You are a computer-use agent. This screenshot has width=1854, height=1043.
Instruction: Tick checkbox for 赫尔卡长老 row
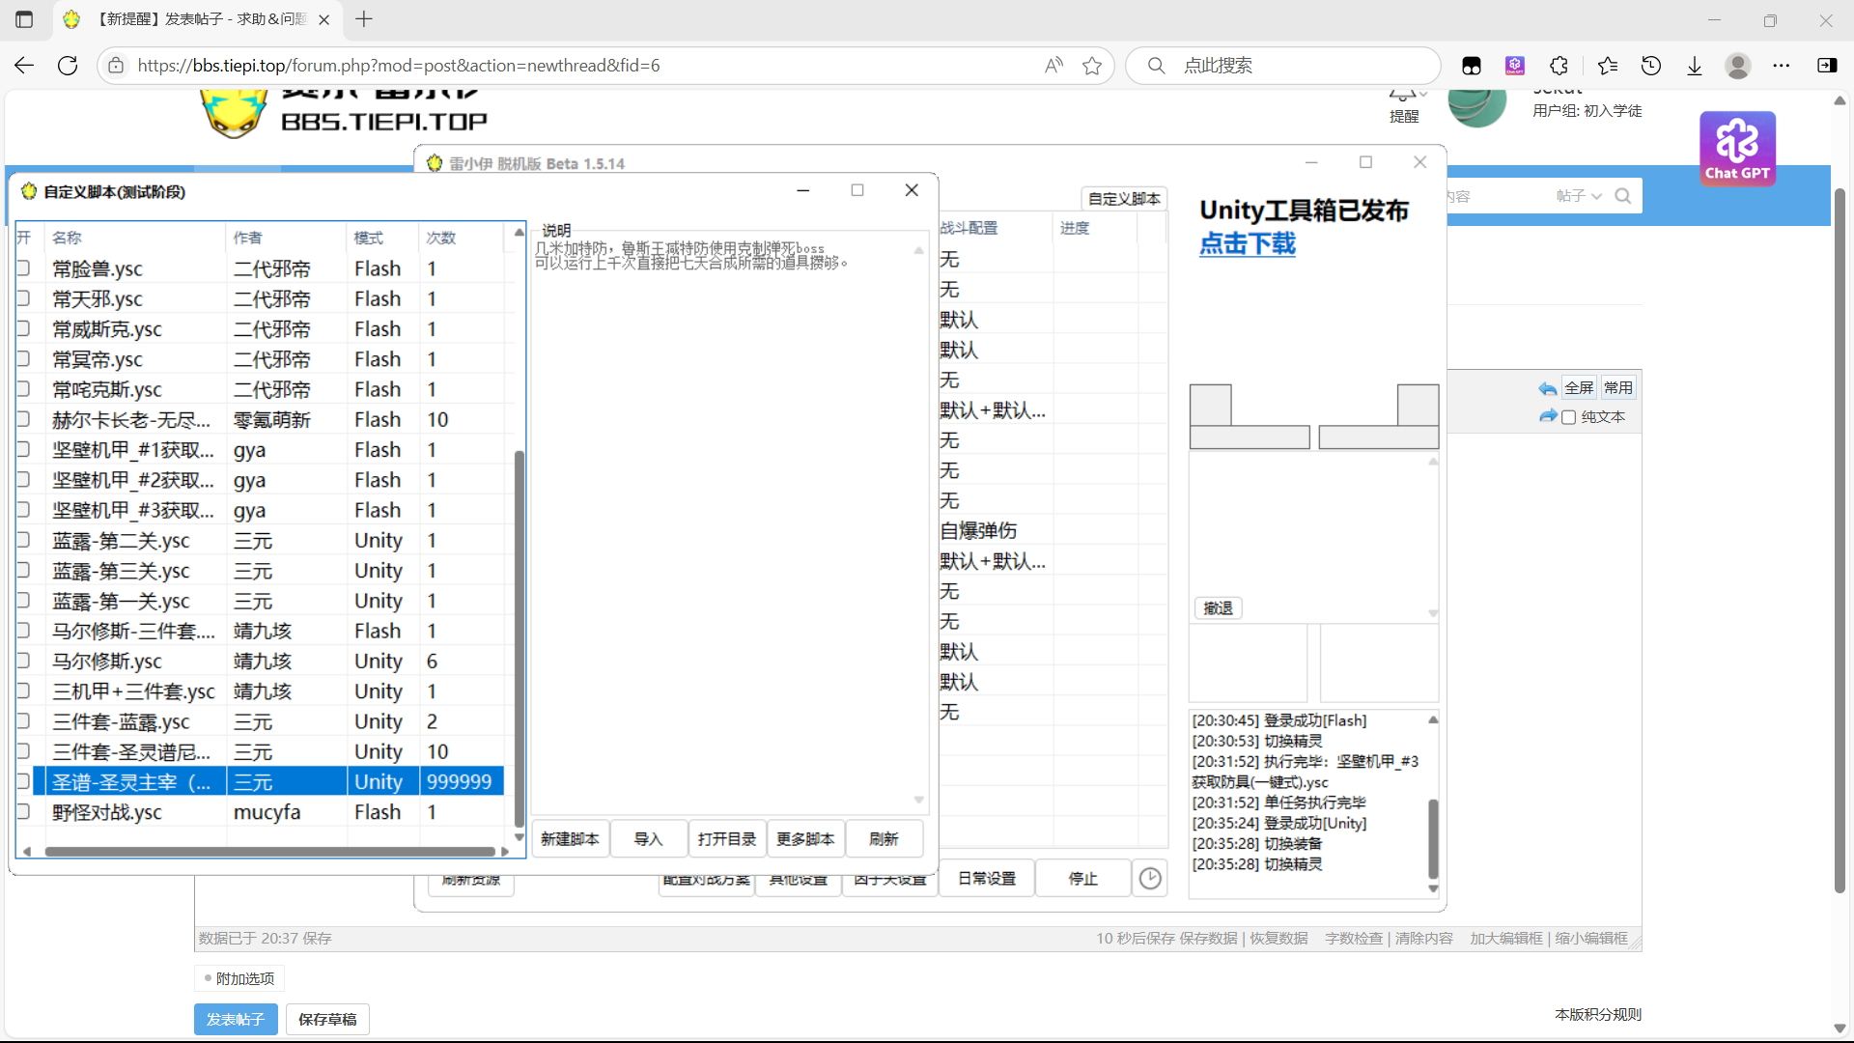point(23,419)
